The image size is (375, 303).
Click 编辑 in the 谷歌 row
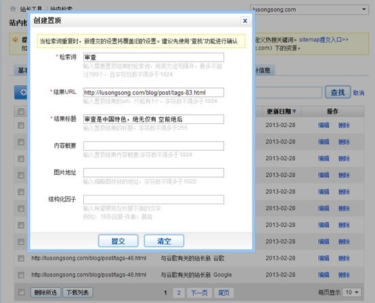point(324,258)
